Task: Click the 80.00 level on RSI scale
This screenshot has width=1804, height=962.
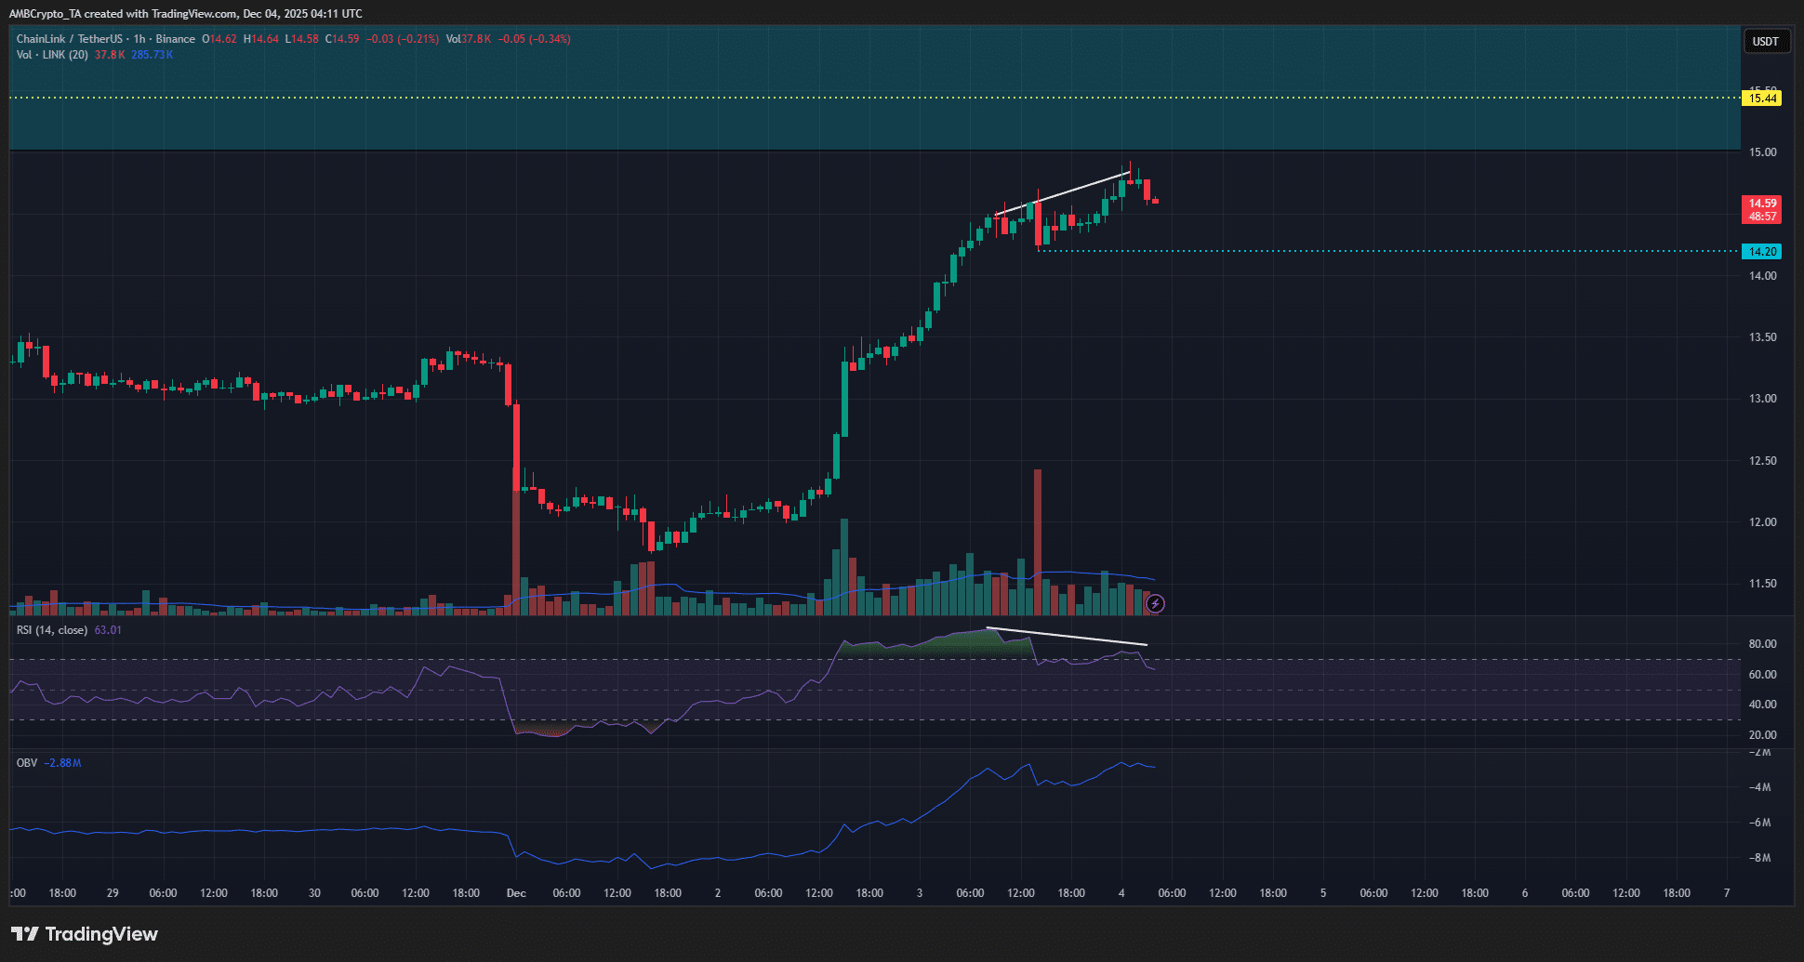Action: 1762,644
